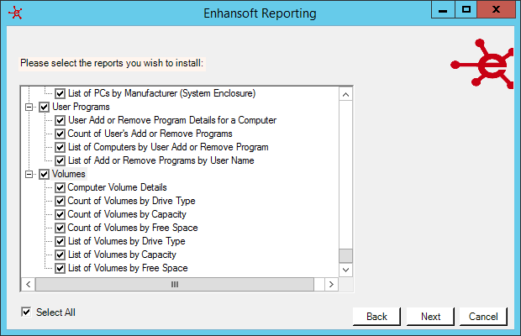Select 'List of Add or Remove Programs by User Name' text
This screenshot has height=336, width=521.
(161, 160)
